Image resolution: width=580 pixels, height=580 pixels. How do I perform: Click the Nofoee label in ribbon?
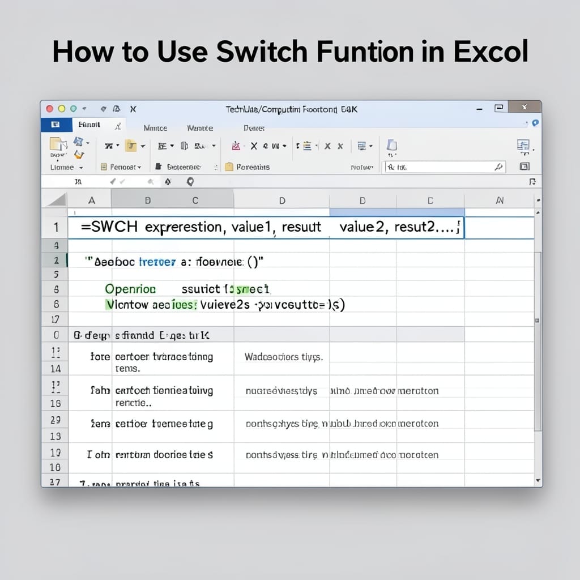click(362, 168)
